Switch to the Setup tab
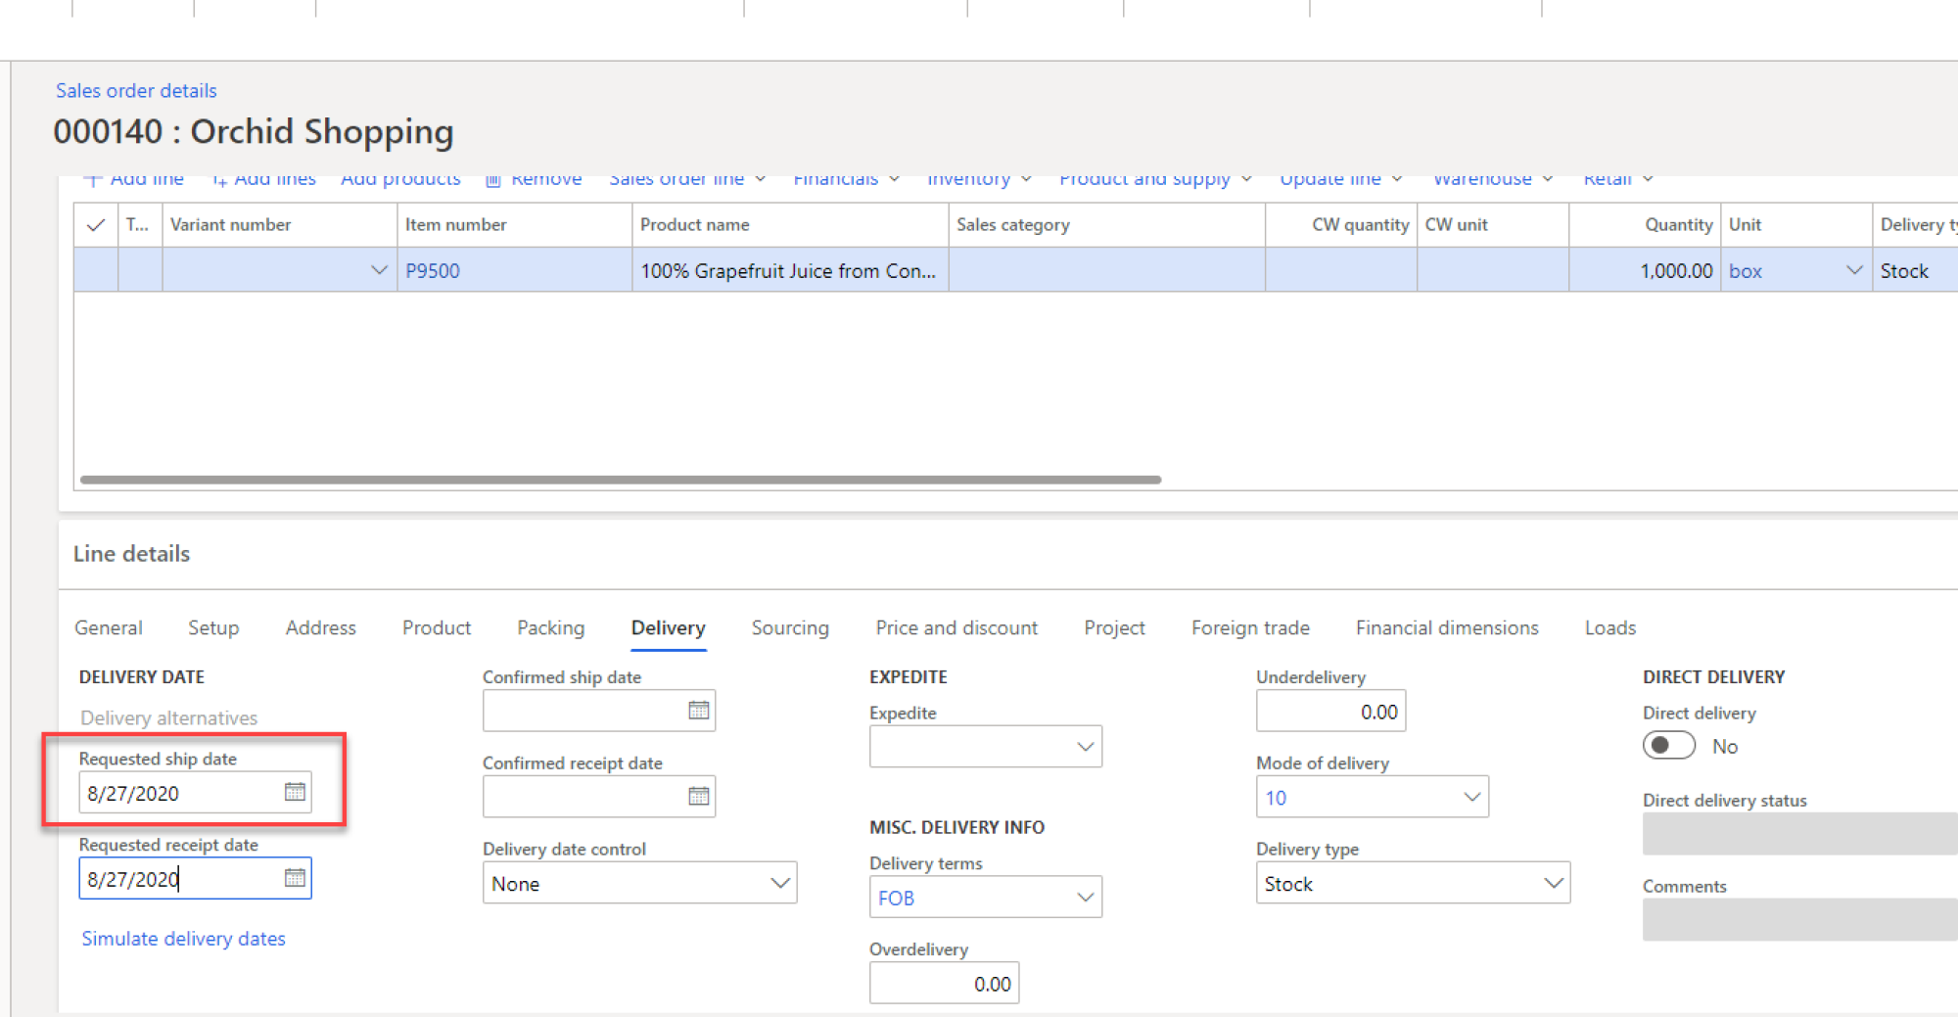 (213, 627)
